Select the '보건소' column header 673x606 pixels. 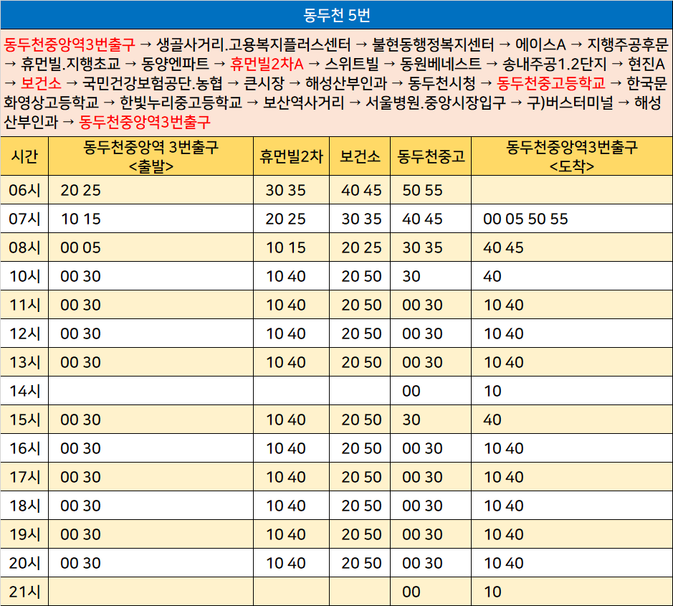(360, 156)
